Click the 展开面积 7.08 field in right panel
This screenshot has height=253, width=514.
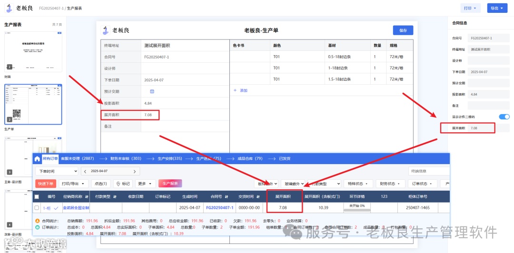[488, 128]
